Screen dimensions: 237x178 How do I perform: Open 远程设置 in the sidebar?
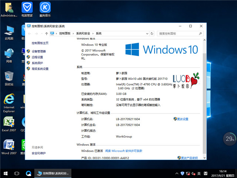tap(37, 57)
